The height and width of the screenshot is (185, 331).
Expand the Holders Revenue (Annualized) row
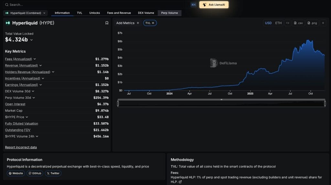coord(53,72)
